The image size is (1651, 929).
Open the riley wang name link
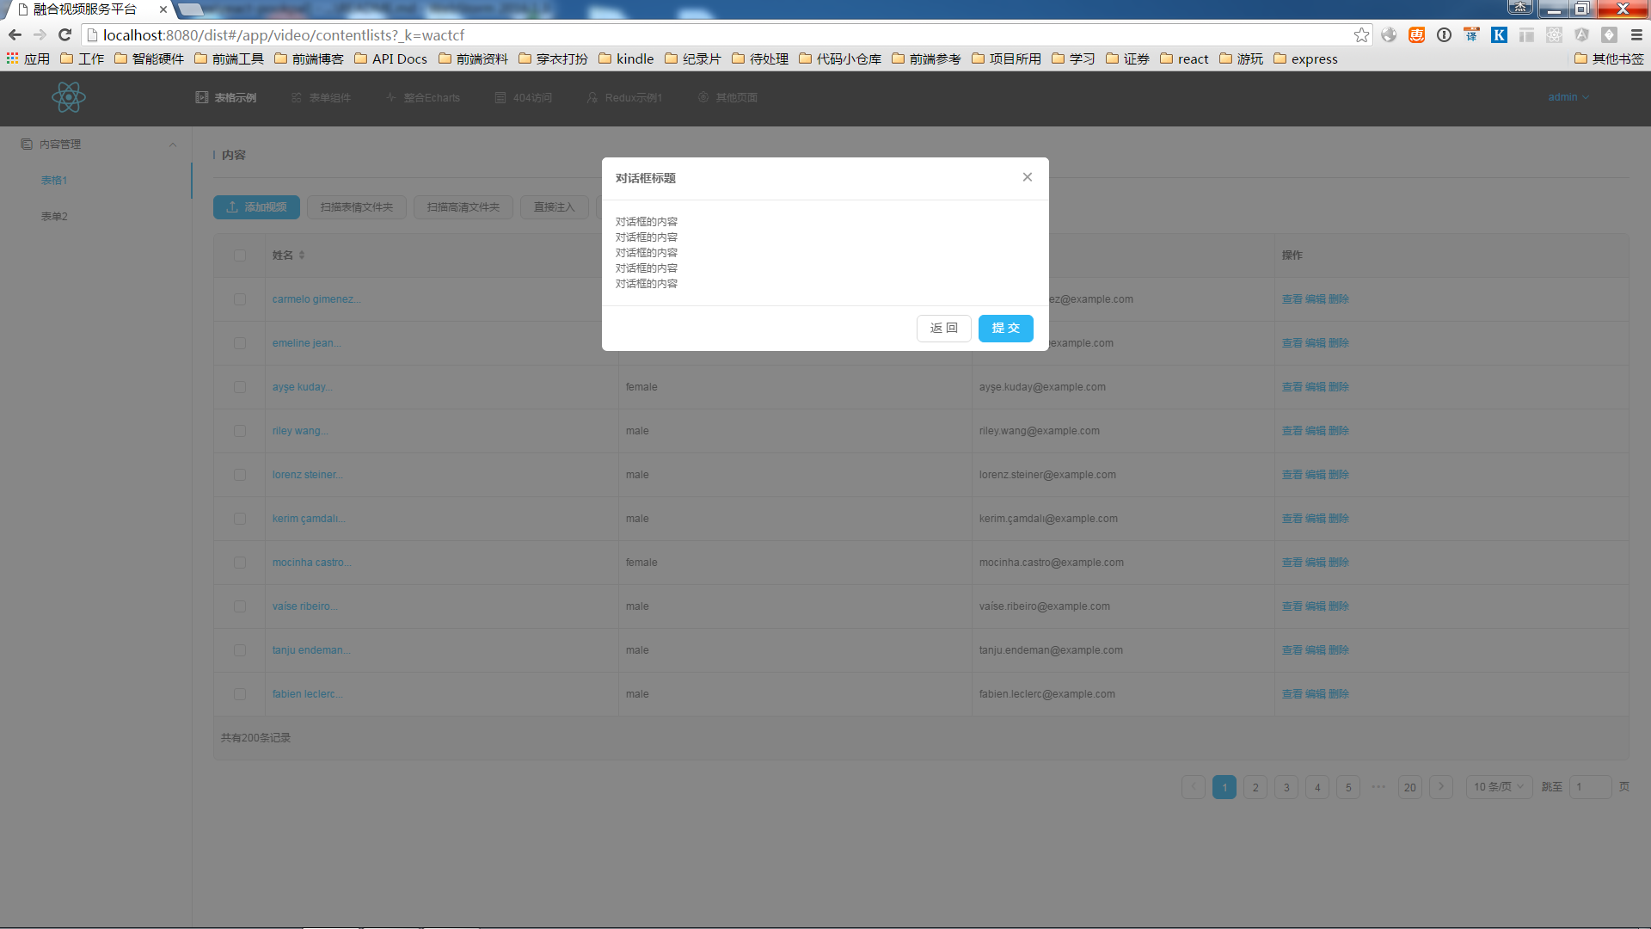[300, 431]
